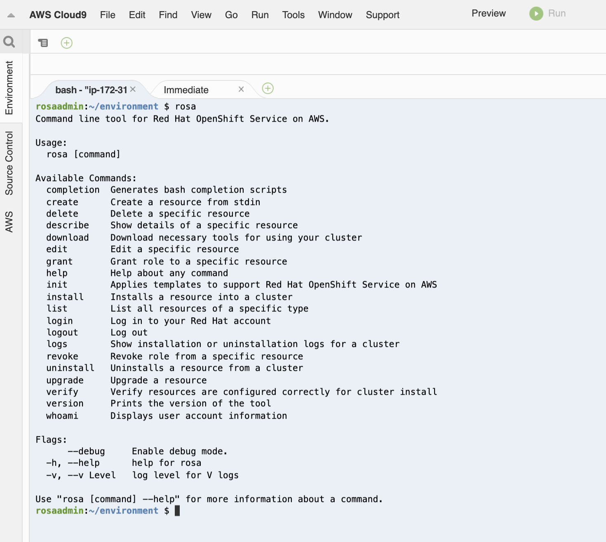Viewport: 606px width, 542px height.
Task: Show the Source Control side panel
Action: coord(9,163)
